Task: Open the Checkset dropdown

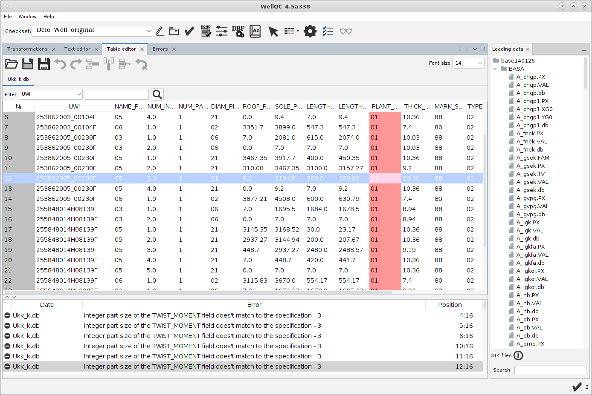Action: point(148,31)
